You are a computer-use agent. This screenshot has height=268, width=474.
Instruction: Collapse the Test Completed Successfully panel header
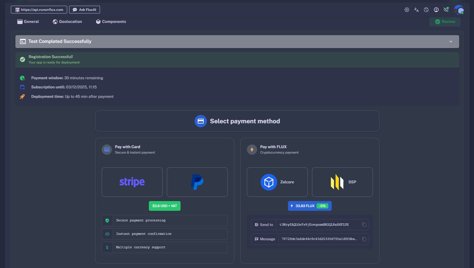pos(200,41)
